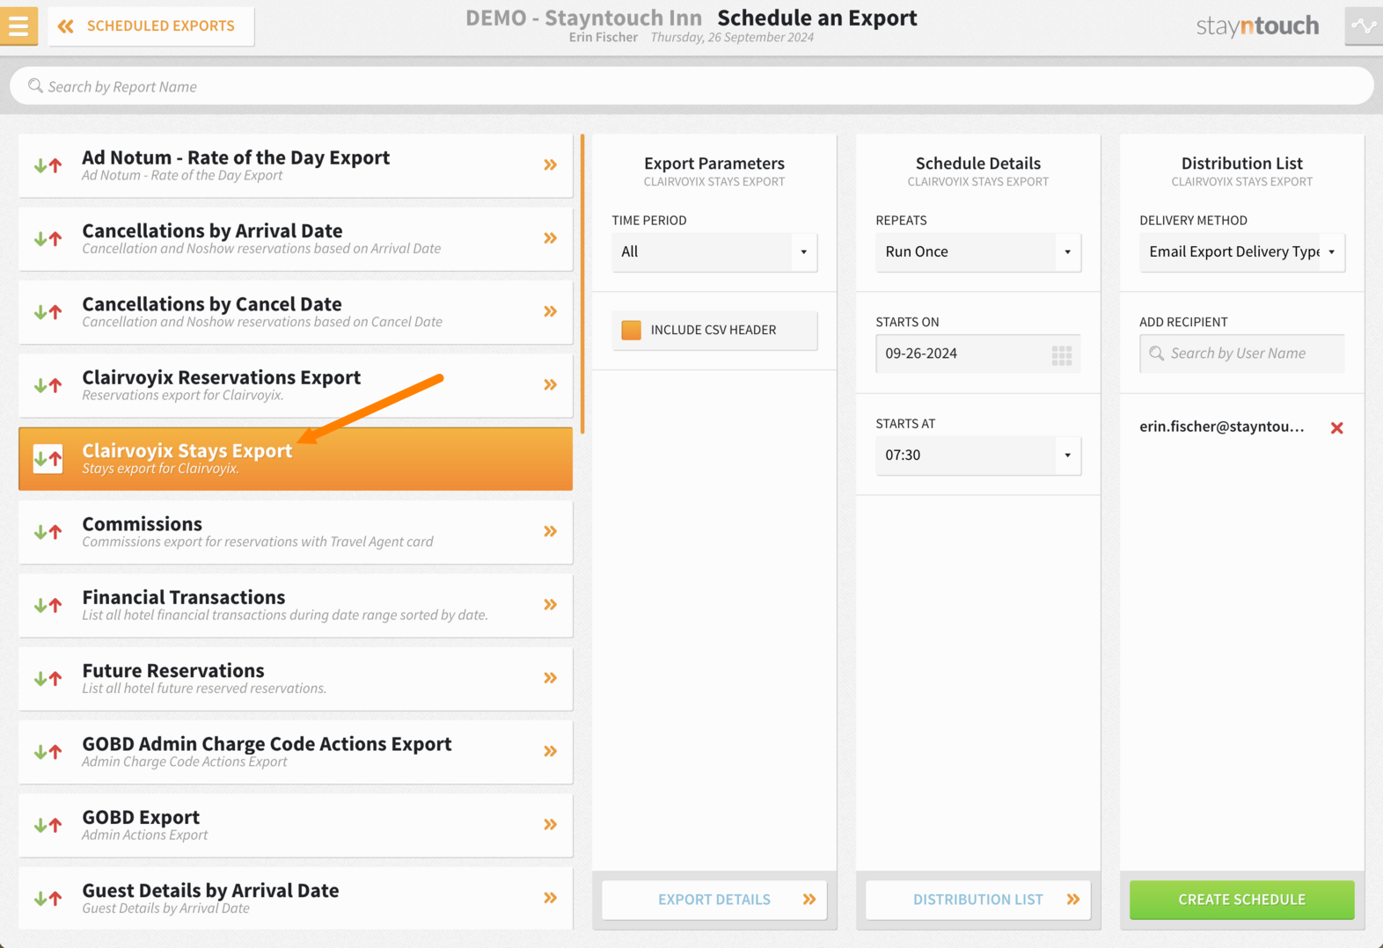Click export arrows icon for Future Reservations
Viewport: 1383px width, 948px height.
[x=48, y=678]
